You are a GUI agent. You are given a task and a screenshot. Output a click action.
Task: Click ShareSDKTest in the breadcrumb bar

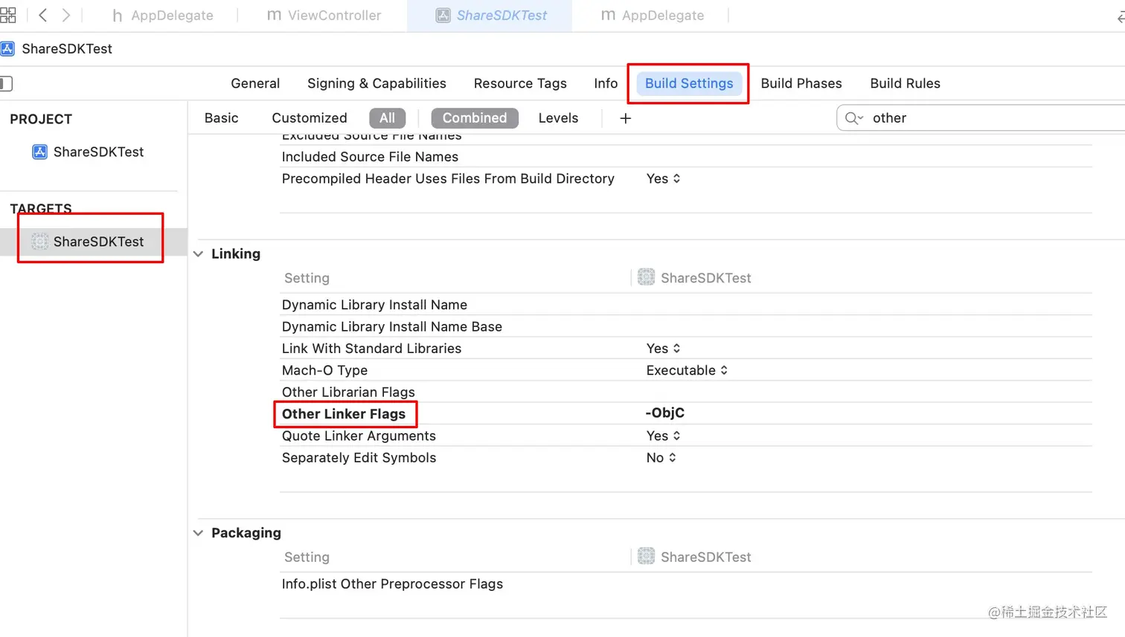coord(67,49)
